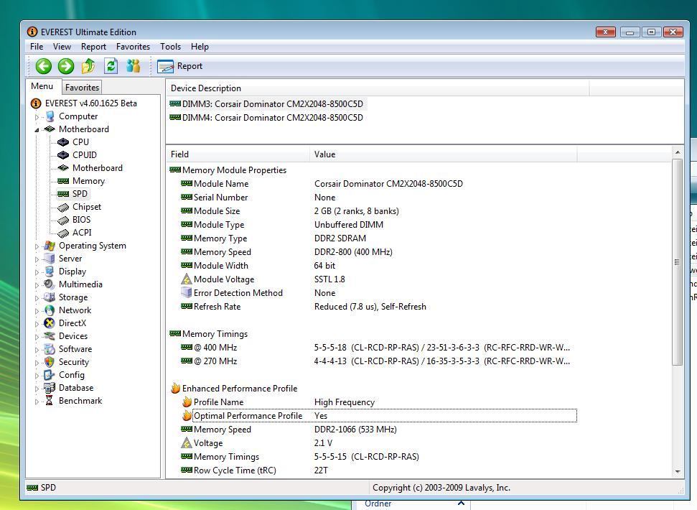This screenshot has width=697, height=510.
Task: Click the Display monitor icon in tree
Action: [x=50, y=272]
